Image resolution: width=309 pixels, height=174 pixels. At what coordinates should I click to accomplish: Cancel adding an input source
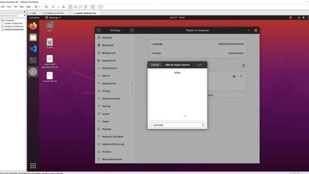[155, 65]
